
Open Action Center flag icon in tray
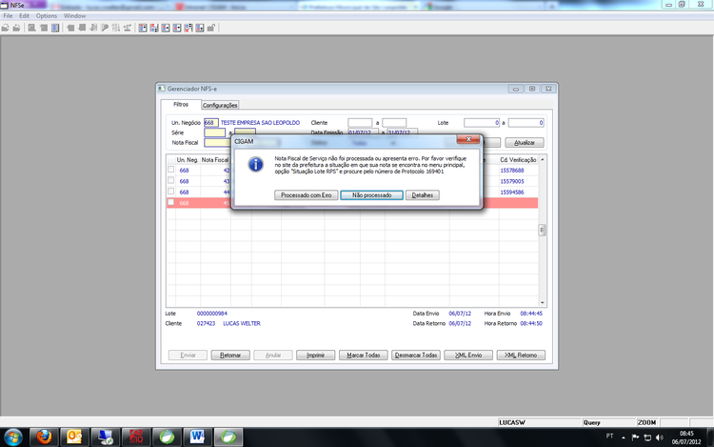[x=635, y=437]
